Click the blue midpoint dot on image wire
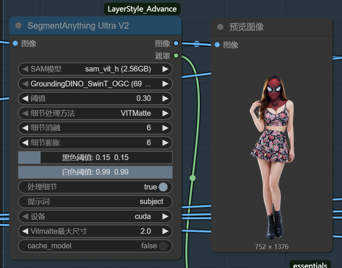The width and height of the screenshot is (342, 268). click(x=196, y=44)
